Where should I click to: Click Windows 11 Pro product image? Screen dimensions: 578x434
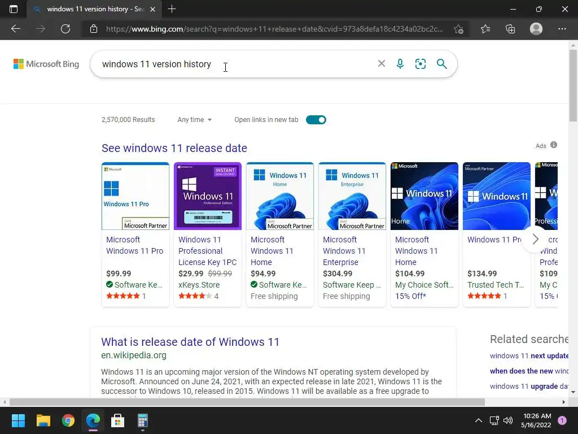[135, 196]
